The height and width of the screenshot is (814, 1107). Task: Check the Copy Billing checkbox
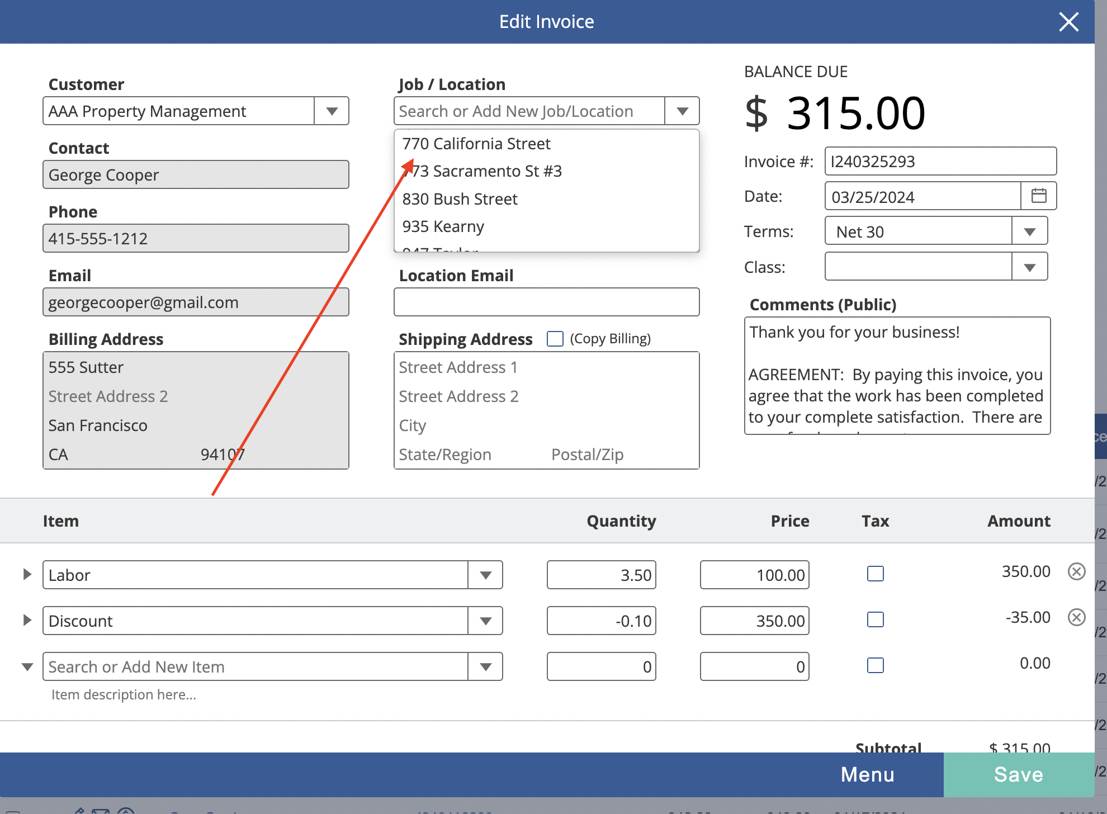point(555,339)
